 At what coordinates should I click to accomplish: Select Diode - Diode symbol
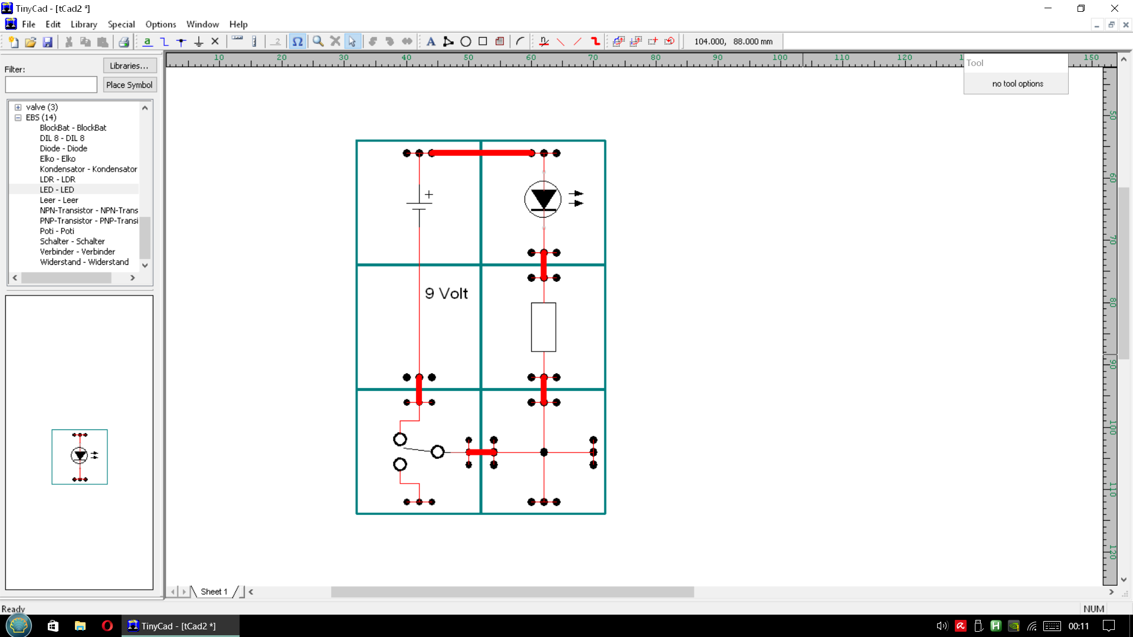[x=64, y=149]
